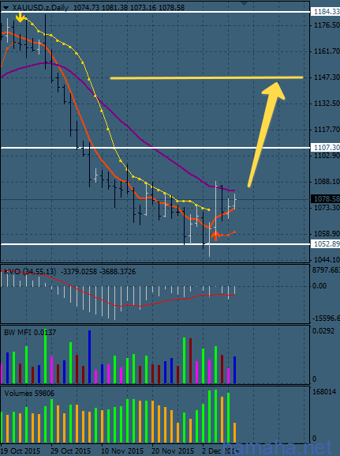Click the 20 Nov 2015 date label
Screen dimensions: 340x456
tap(173, 451)
